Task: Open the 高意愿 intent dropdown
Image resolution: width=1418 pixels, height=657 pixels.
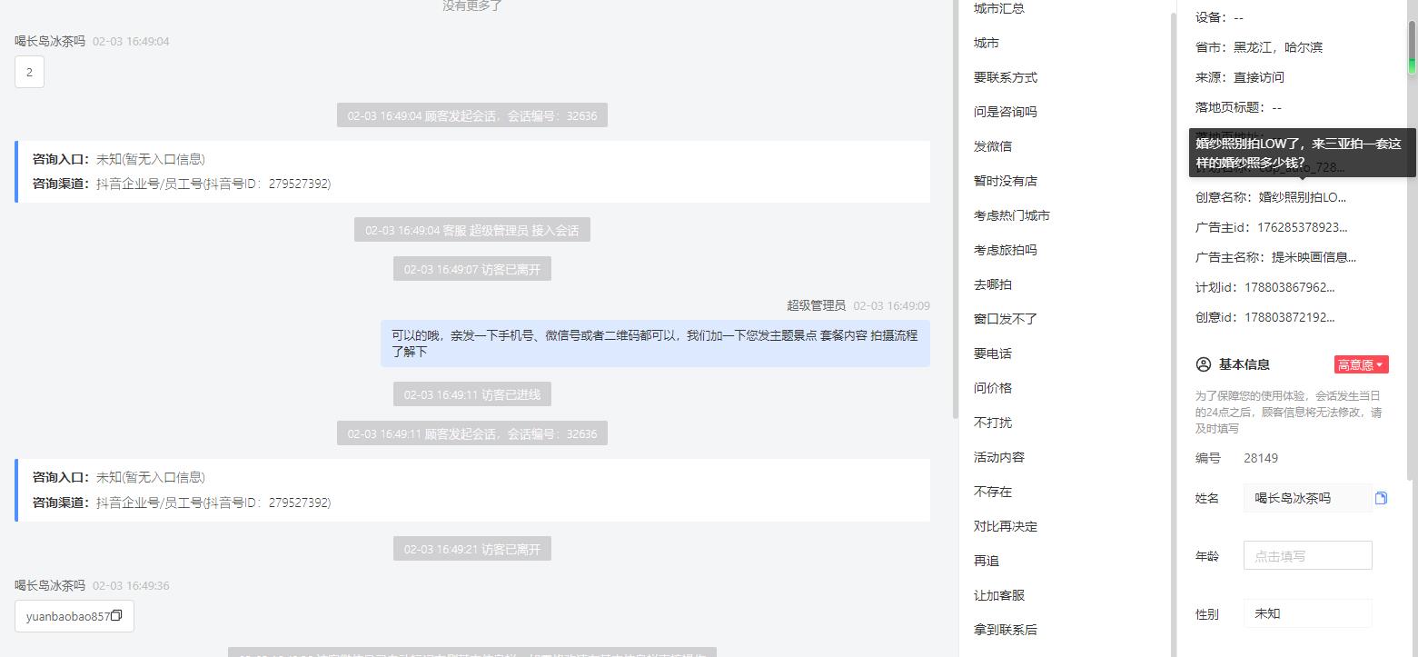Action: pos(1361,364)
